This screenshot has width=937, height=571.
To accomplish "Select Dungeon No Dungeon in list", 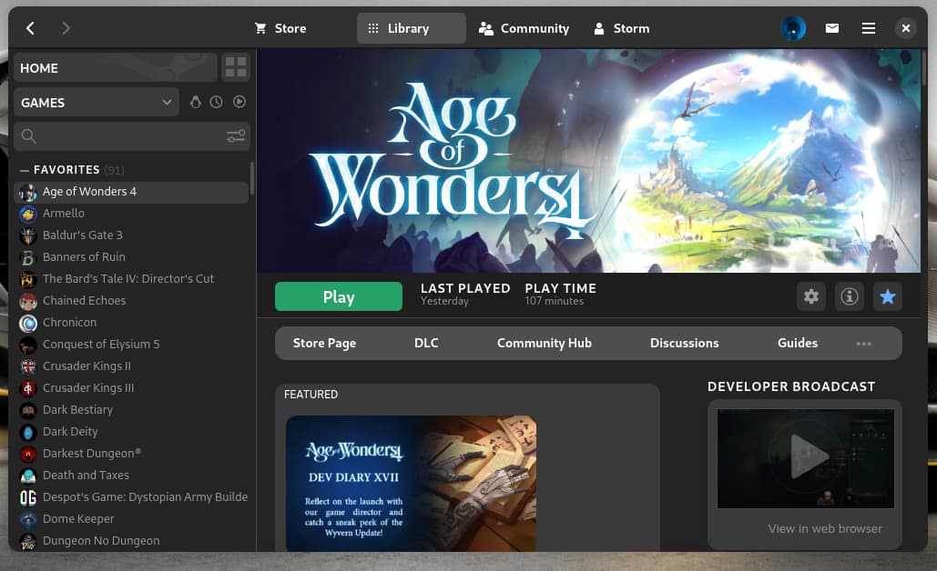I will 131,541.
